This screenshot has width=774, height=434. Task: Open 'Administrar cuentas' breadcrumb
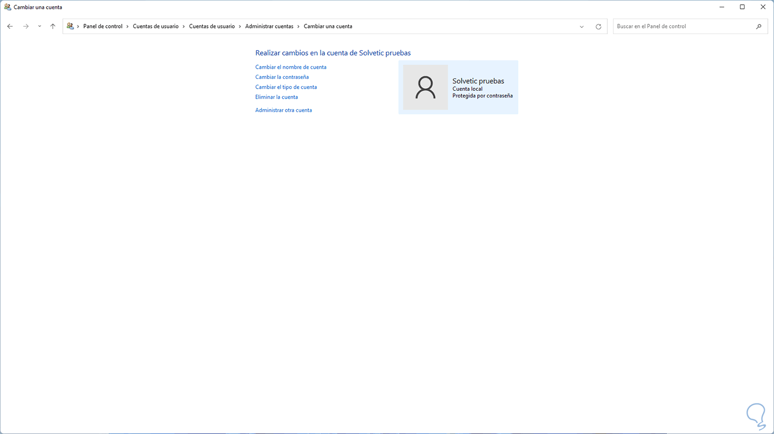pos(269,26)
